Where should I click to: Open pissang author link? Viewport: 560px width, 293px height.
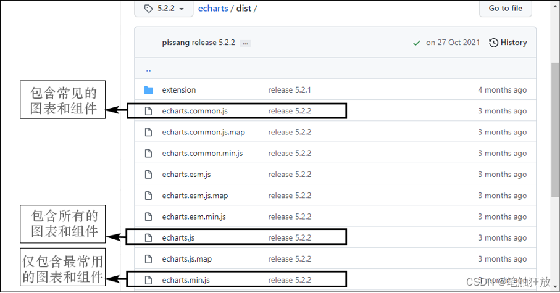point(176,43)
